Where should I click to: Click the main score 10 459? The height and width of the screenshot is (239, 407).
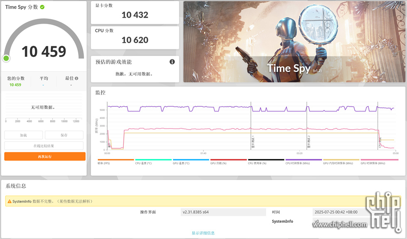coord(44,51)
